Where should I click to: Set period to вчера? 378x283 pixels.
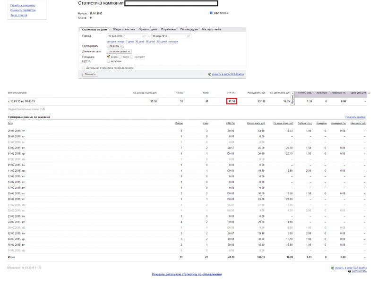coord(121,42)
